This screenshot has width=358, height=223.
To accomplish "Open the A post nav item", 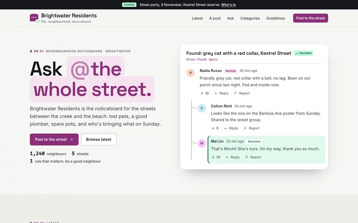I will [x=215, y=18].
